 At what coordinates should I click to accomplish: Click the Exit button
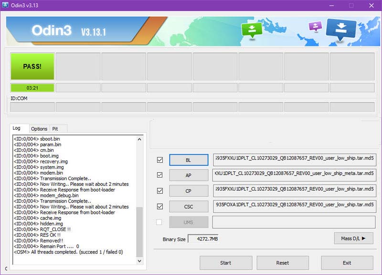pos(347,263)
